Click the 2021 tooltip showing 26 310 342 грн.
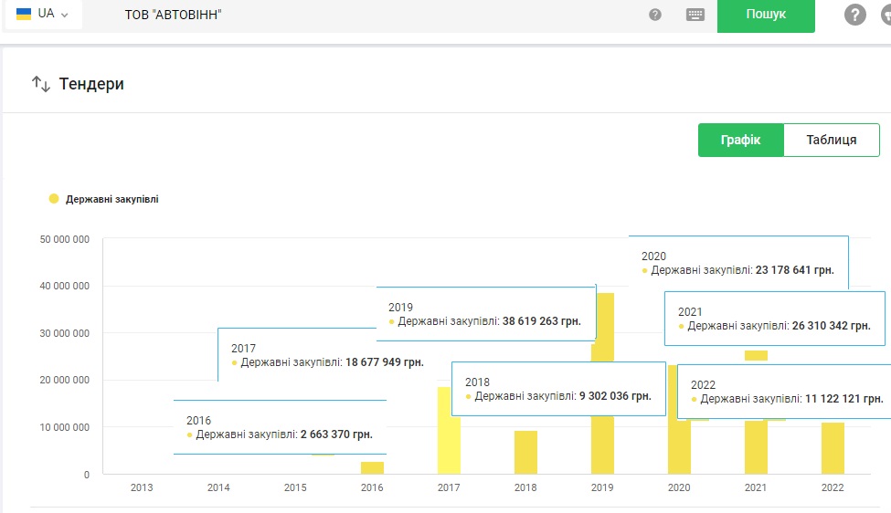 (774, 319)
